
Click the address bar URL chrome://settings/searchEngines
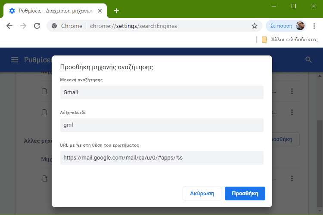pos(133,26)
